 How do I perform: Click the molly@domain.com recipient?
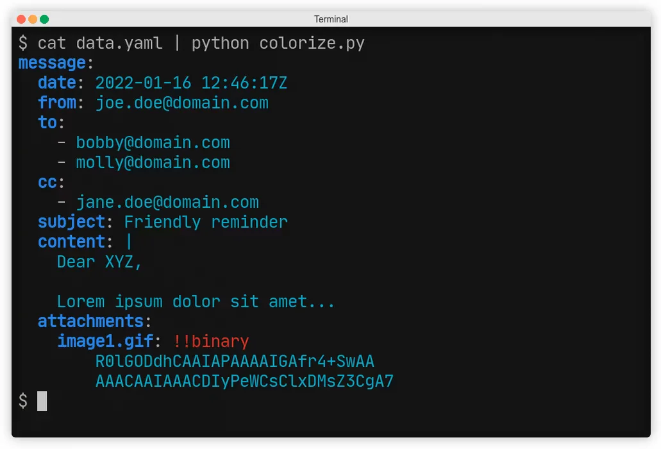pos(153,162)
